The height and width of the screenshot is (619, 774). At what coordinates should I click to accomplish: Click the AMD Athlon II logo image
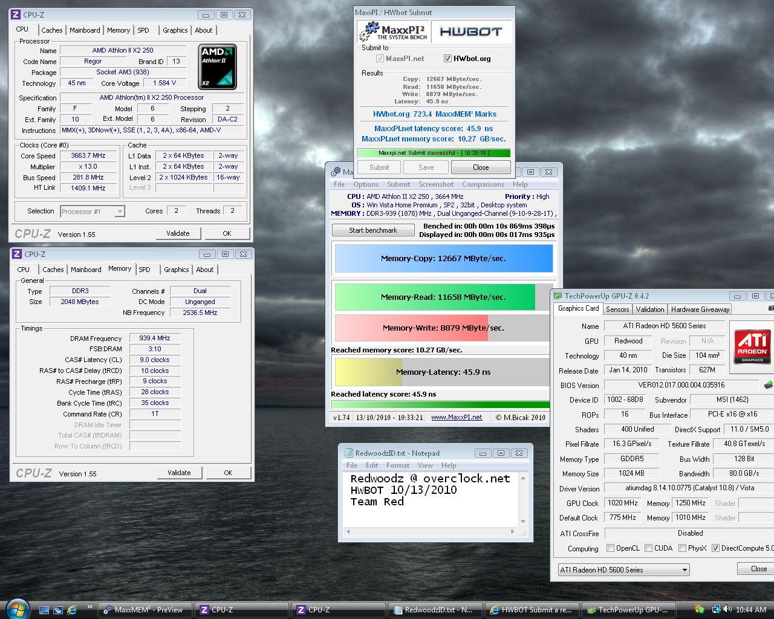218,66
